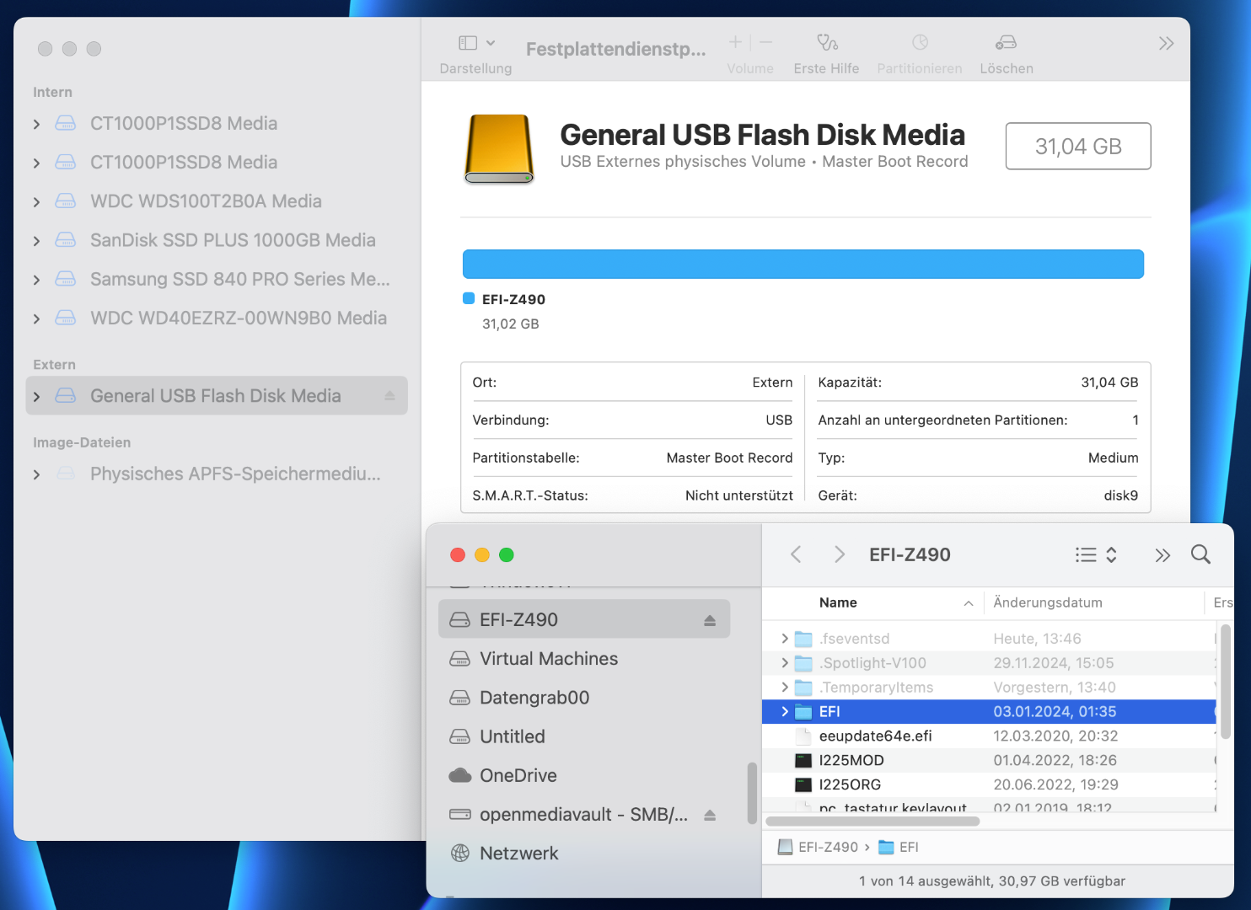Open the Darstellung view options dropdown
This screenshot has height=910, width=1251.
pyautogui.click(x=476, y=43)
